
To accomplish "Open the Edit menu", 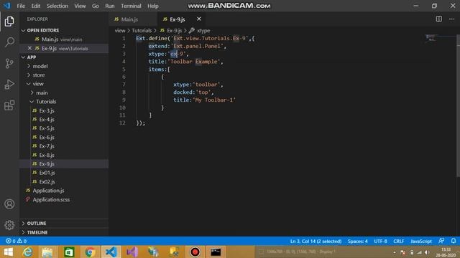I will click(36, 6).
